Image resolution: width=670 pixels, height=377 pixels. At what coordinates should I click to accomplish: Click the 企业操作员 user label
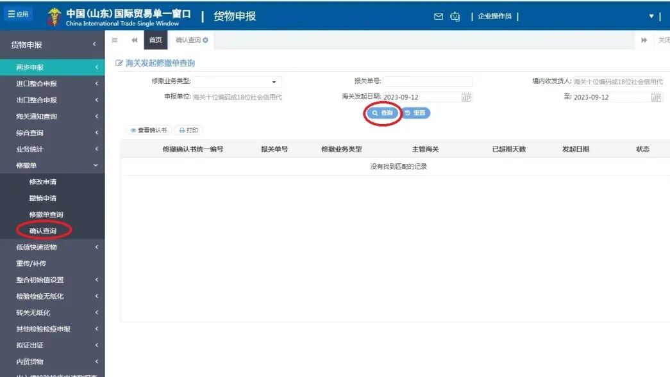(494, 16)
